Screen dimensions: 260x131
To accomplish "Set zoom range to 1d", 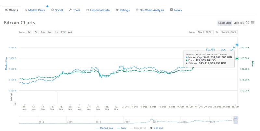I will pos(29,32).
